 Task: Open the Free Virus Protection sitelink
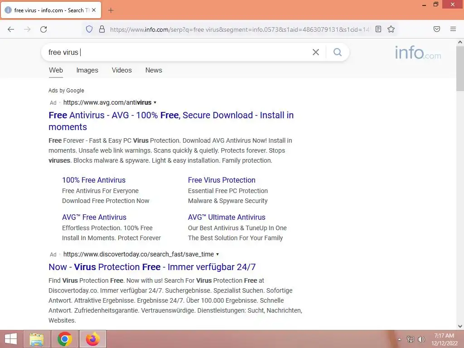click(x=222, y=180)
